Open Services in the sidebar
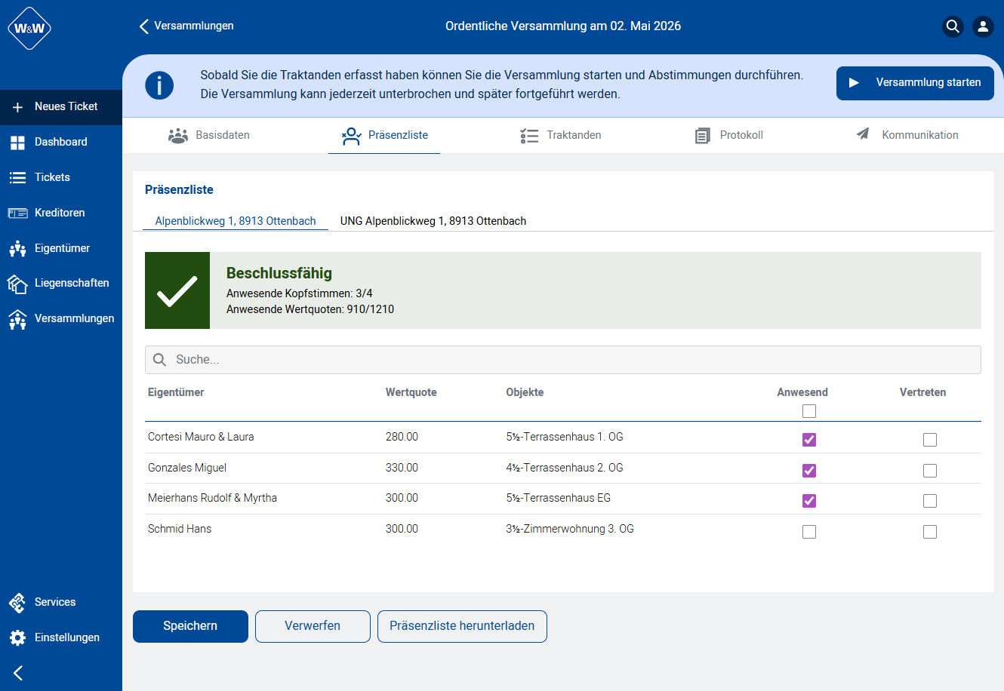 (54, 602)
